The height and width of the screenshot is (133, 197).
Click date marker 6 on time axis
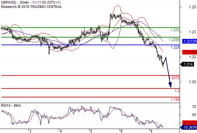pos(121,131)
